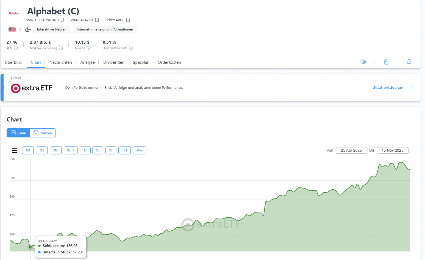Select the lfd. J range button
The image size is (425, 260).
[71, 150]
